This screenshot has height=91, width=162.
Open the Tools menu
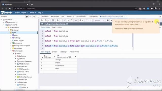coord(33,13)
